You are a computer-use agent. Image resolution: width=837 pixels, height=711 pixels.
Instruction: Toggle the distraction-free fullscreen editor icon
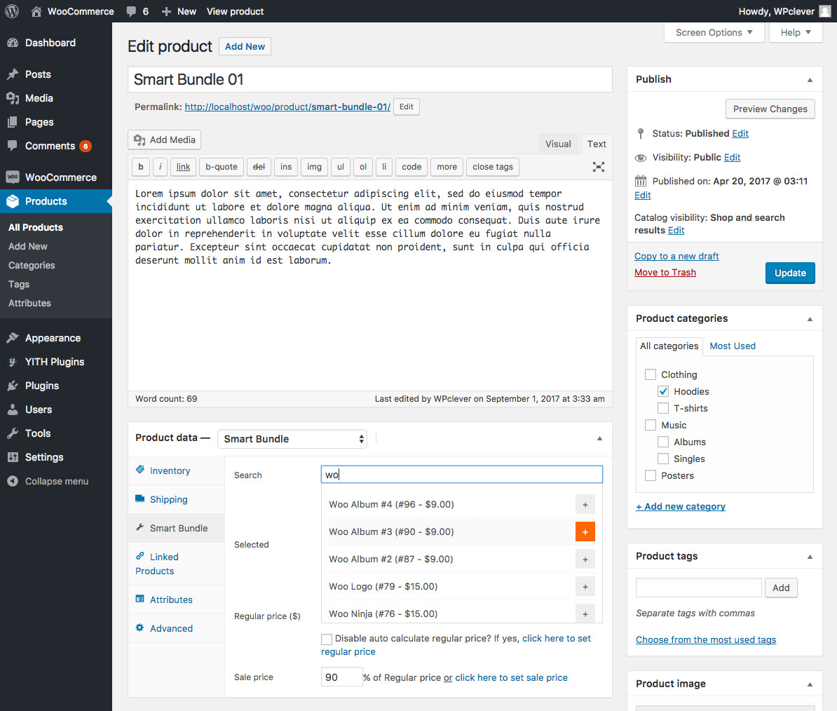[x=598, y=167]
